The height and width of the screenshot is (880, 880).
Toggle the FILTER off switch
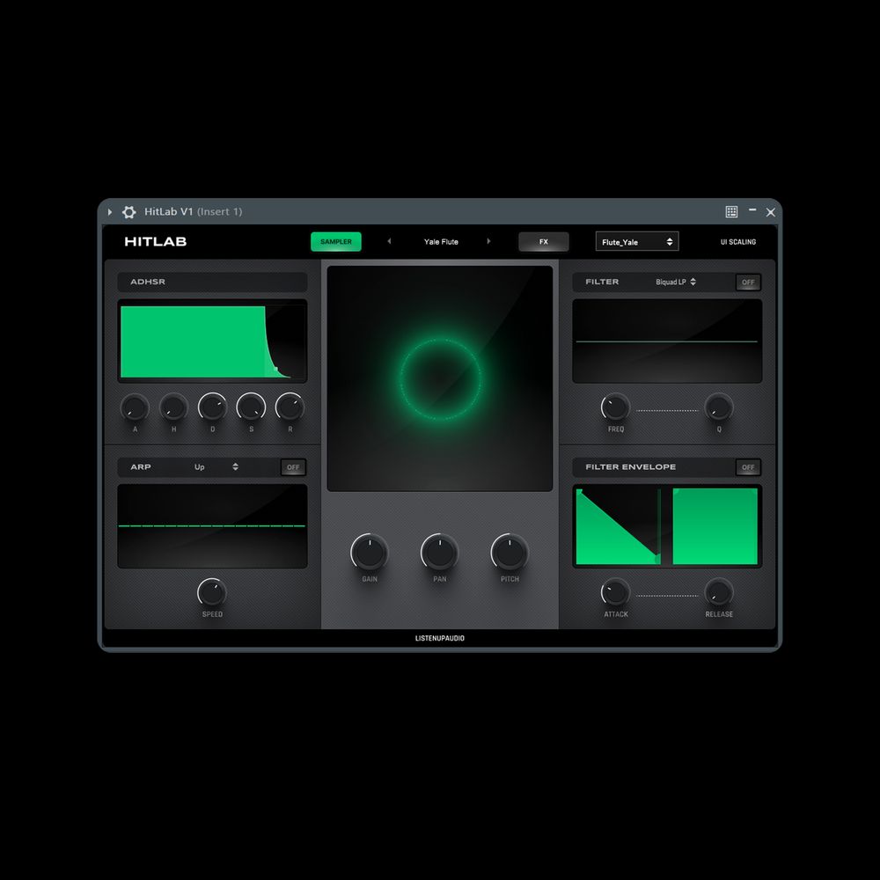[748, 282]
